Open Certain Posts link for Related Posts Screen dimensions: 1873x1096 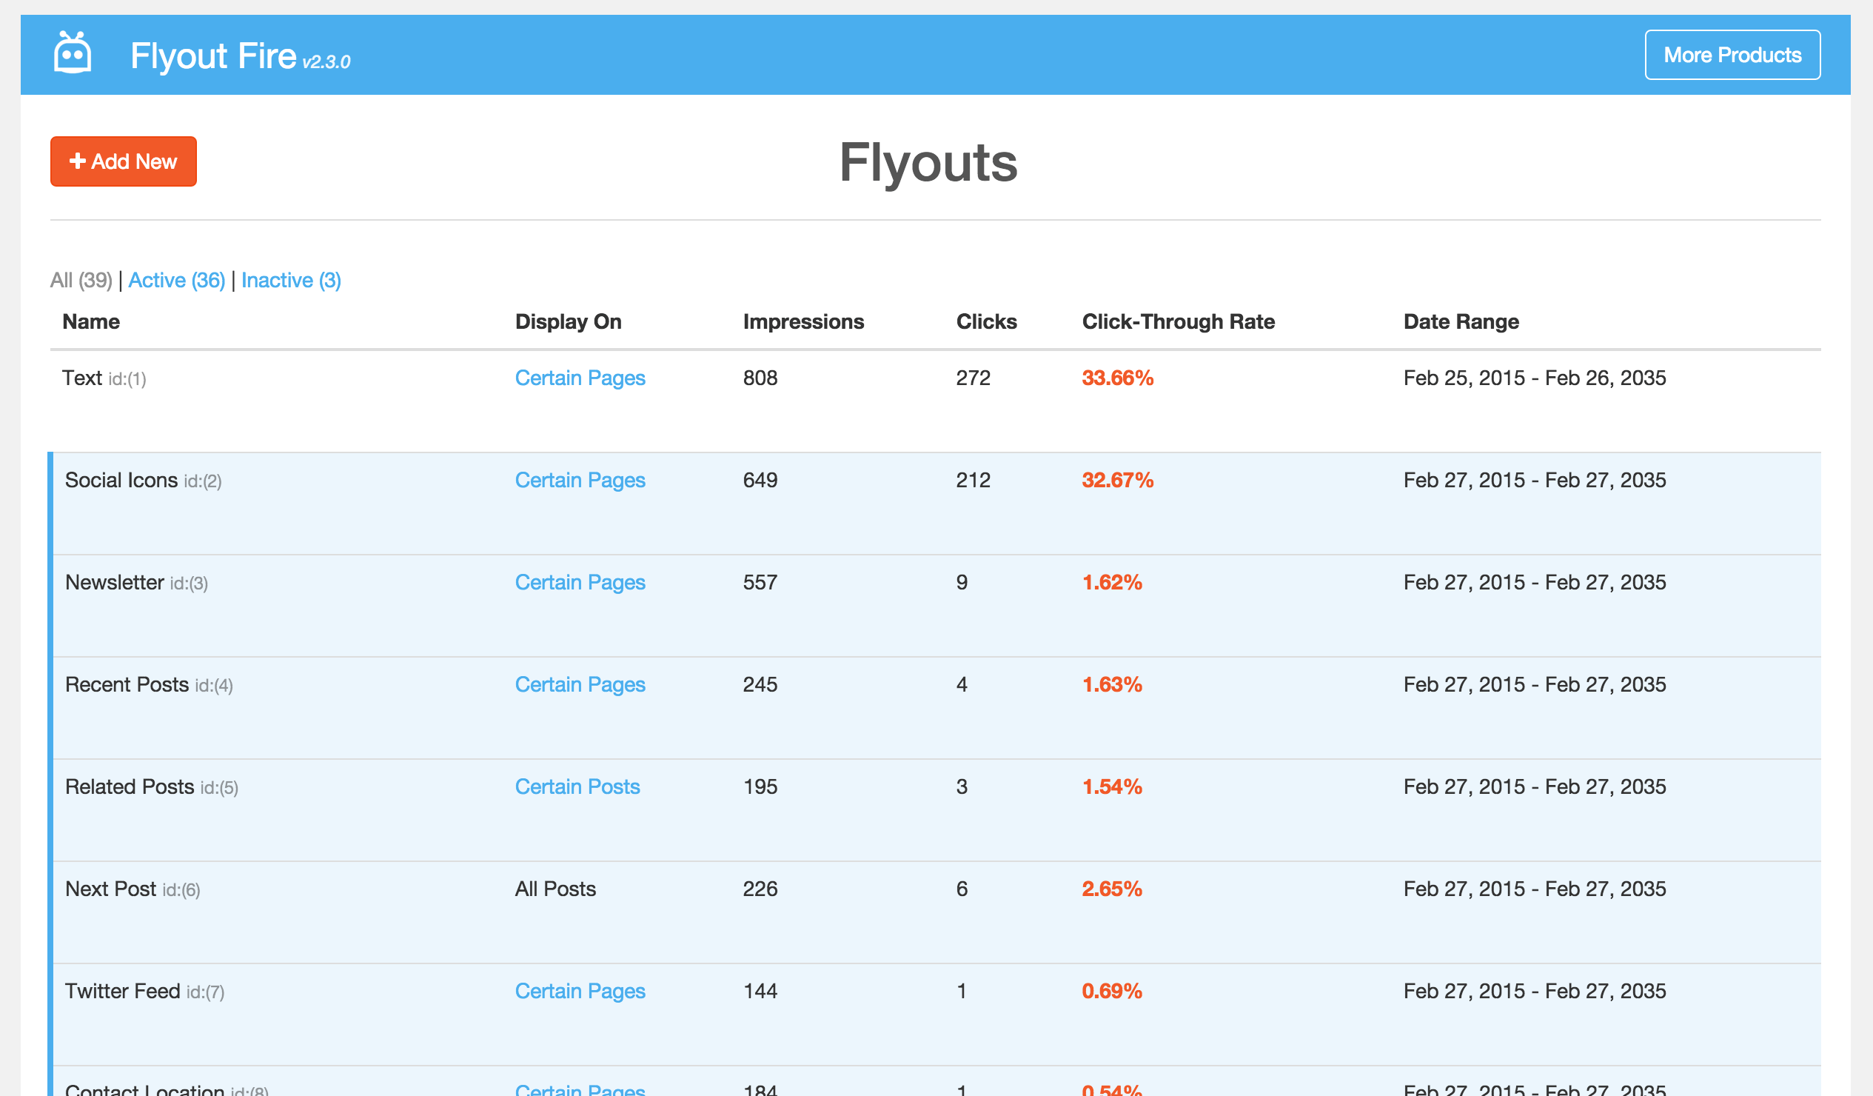pos(577,786)
